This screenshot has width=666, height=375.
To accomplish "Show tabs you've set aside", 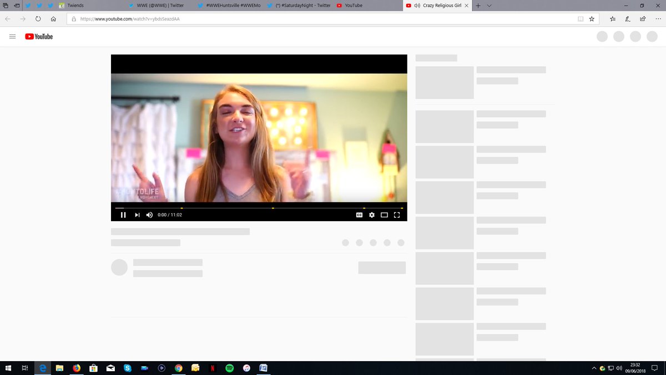I will click(6, 6).
